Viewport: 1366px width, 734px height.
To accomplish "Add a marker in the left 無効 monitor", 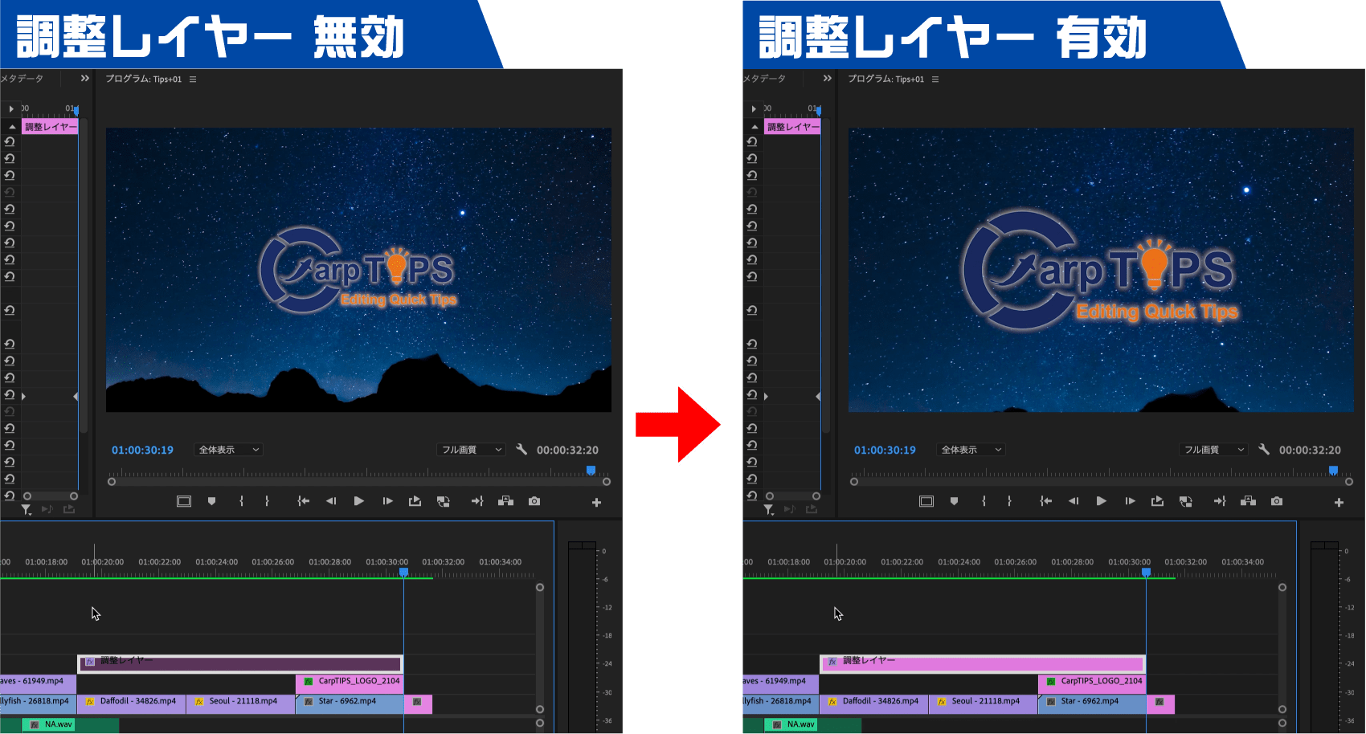I will coord(211,501).
